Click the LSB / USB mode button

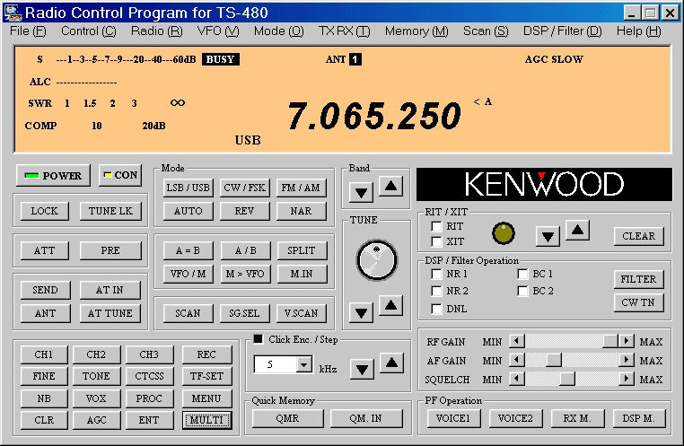point(188,188)
